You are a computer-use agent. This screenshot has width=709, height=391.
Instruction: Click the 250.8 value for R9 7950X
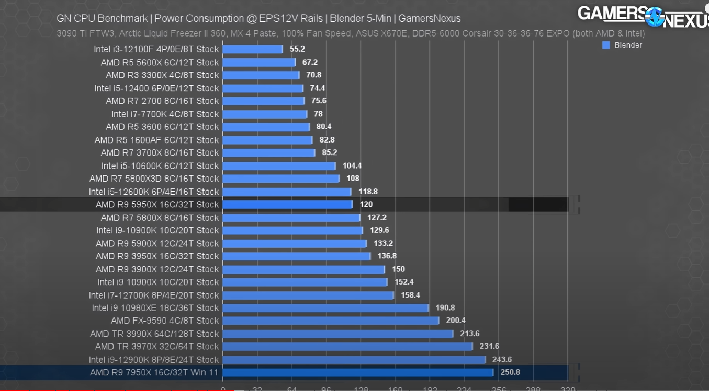(510, 372)
